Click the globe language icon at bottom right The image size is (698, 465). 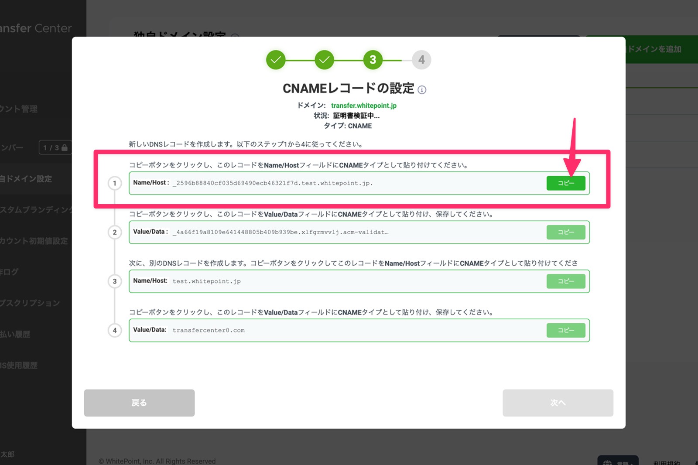pos(607,462)
